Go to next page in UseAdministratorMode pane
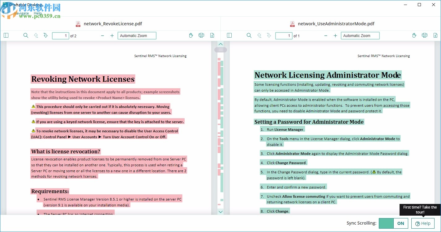The image size is (441, 232). (269, 35)
